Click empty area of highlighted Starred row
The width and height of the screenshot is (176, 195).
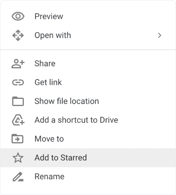(x=131, y=158)
